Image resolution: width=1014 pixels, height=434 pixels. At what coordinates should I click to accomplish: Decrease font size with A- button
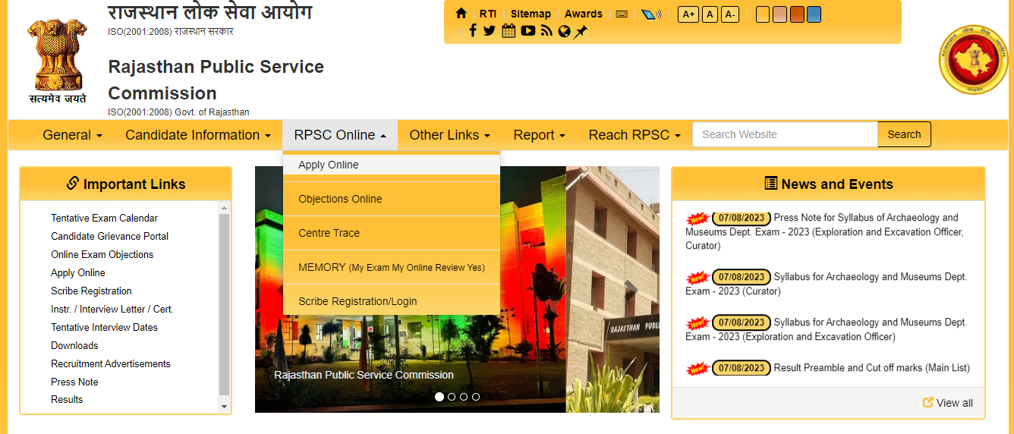pyautogui.click(x=730, y=14)
